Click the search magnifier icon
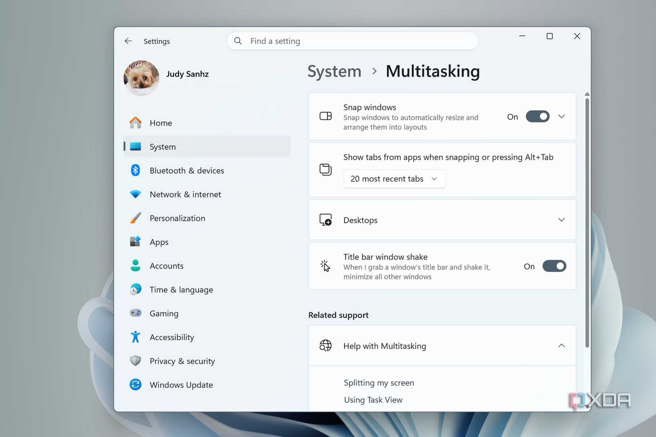This screenshot has height=437, width=656. click(238, 41)
